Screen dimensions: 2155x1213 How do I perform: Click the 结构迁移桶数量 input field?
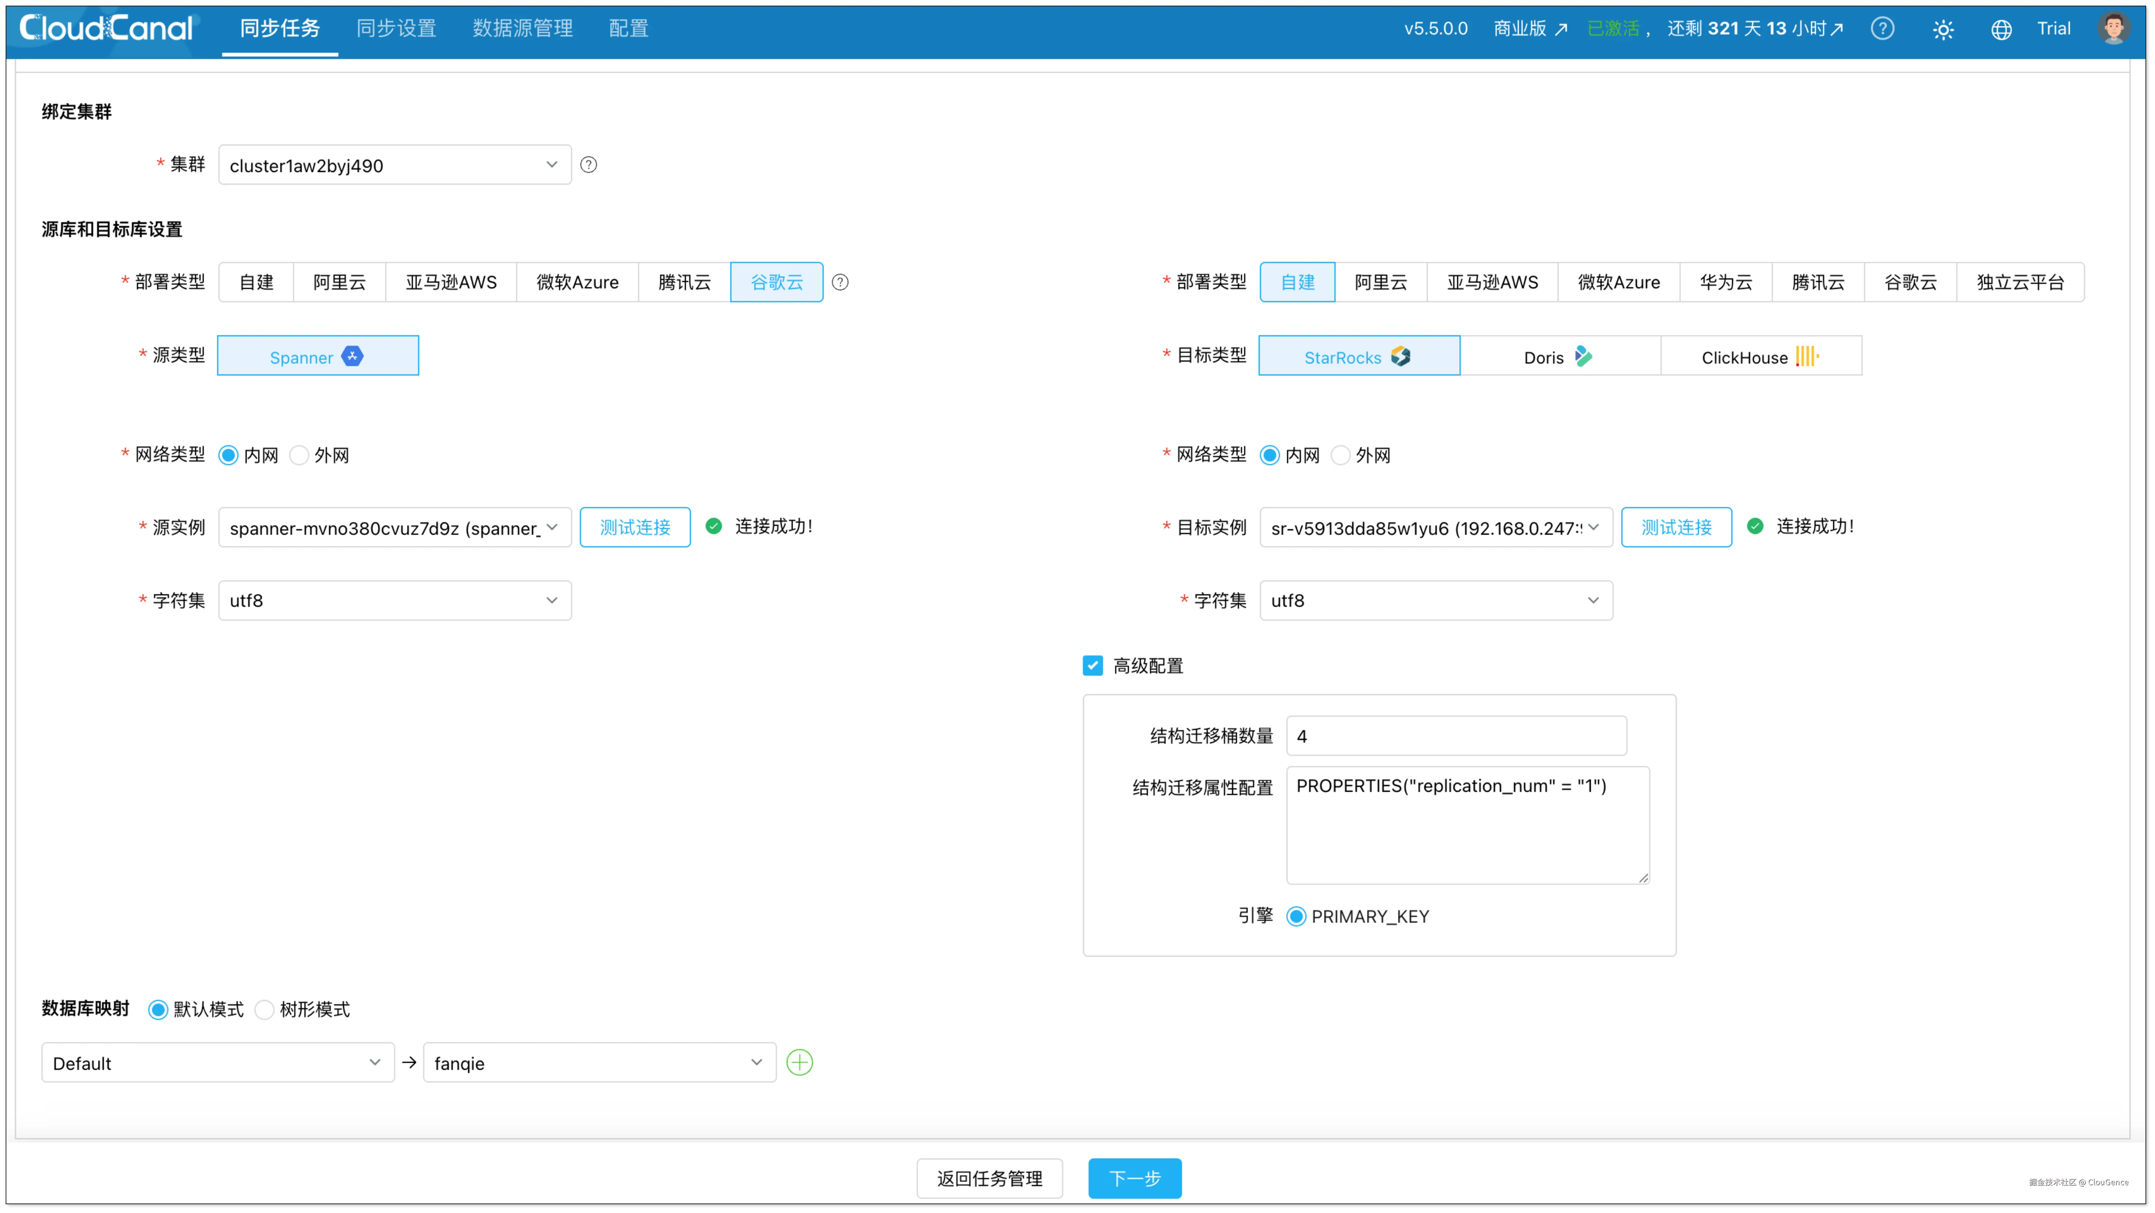pyautogui.click(x=1456, y=736)
